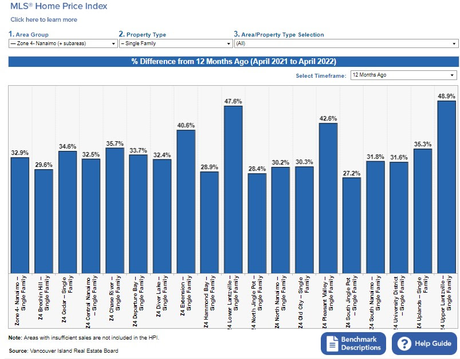
Task: Click the MLS Home Price Index title
Action: (x=58, y=6)
